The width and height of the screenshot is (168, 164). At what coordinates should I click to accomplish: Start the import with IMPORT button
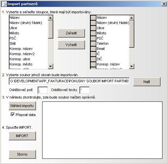click(x=22, y=136)
